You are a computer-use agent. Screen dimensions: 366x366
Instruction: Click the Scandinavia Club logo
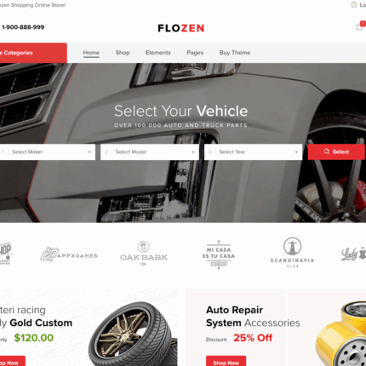pos(292,252)
